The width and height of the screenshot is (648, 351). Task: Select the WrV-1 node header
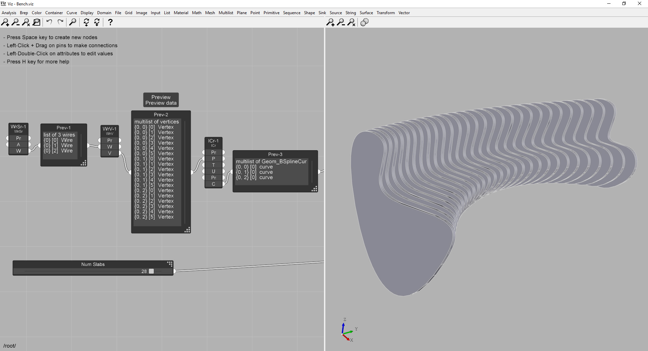pos(110,131)
